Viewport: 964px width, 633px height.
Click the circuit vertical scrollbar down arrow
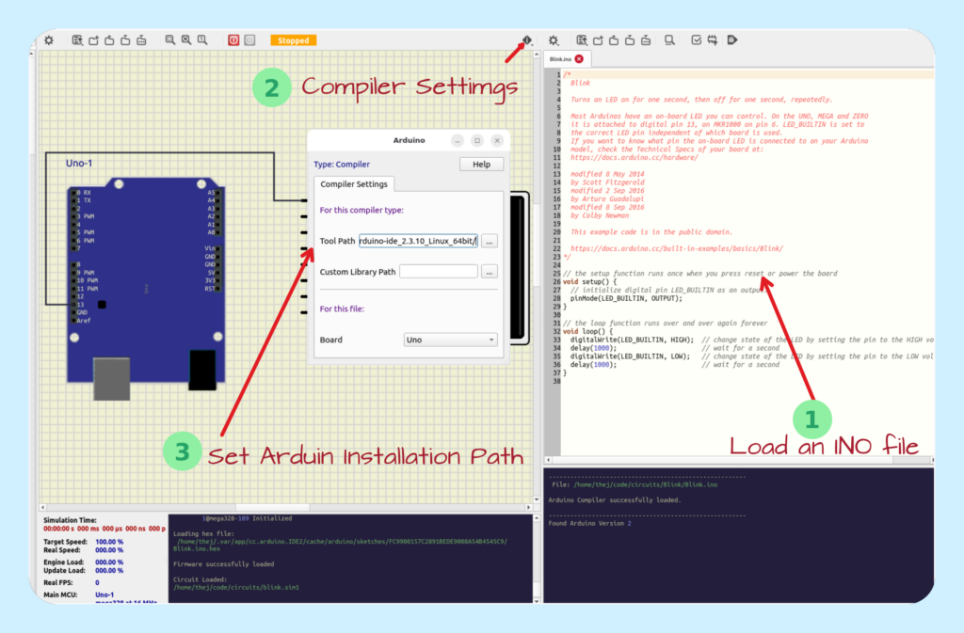coord(537,499)
